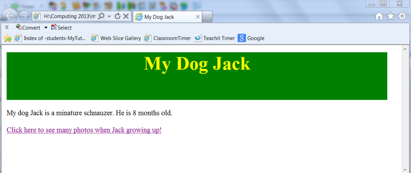Open the Home page icon

coord(379,16)
